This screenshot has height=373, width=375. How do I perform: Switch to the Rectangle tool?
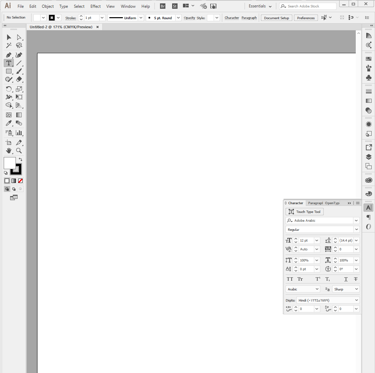click(8, 71)
